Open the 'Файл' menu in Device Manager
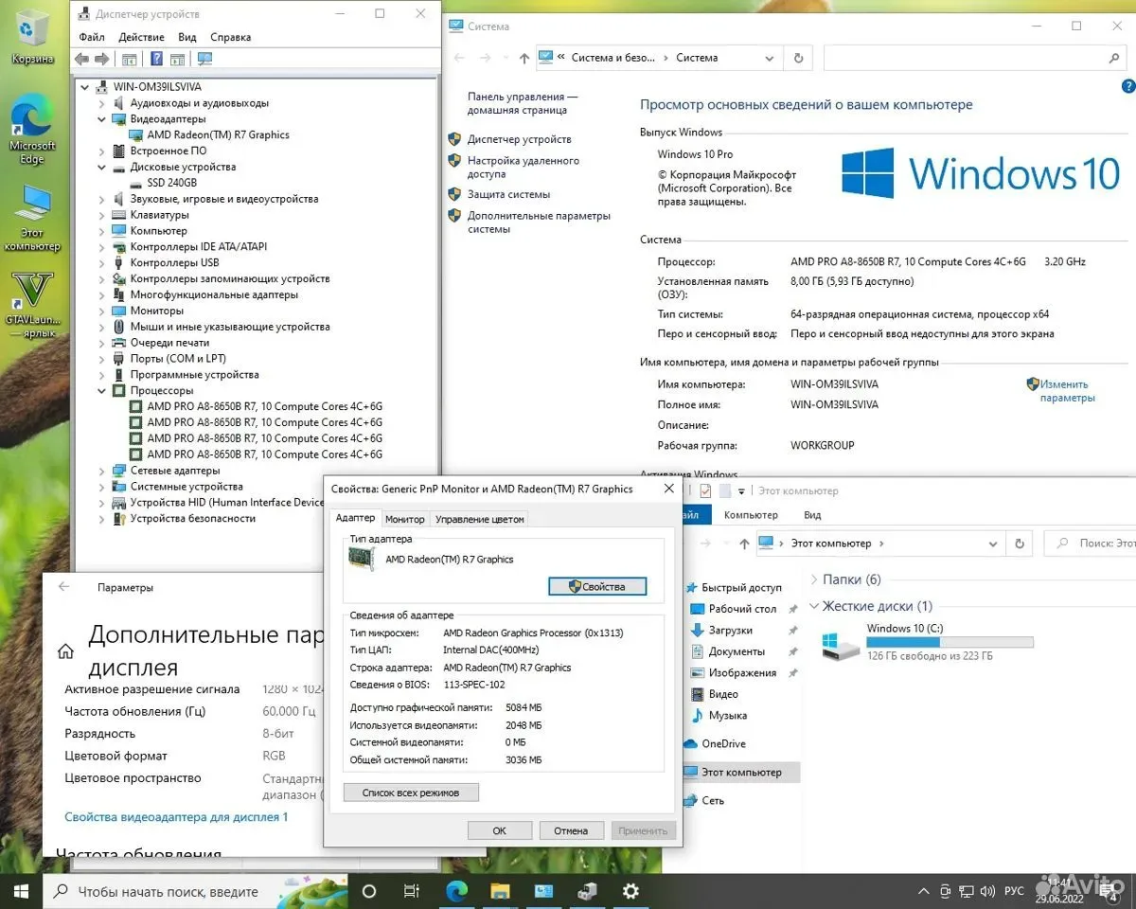 92,37
